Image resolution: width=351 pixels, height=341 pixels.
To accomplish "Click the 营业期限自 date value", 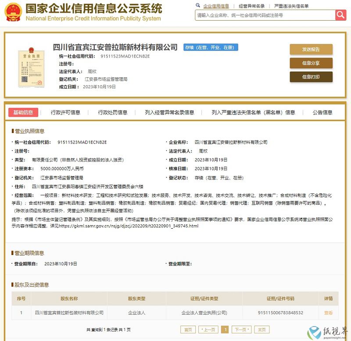I will tap(61, 264).
